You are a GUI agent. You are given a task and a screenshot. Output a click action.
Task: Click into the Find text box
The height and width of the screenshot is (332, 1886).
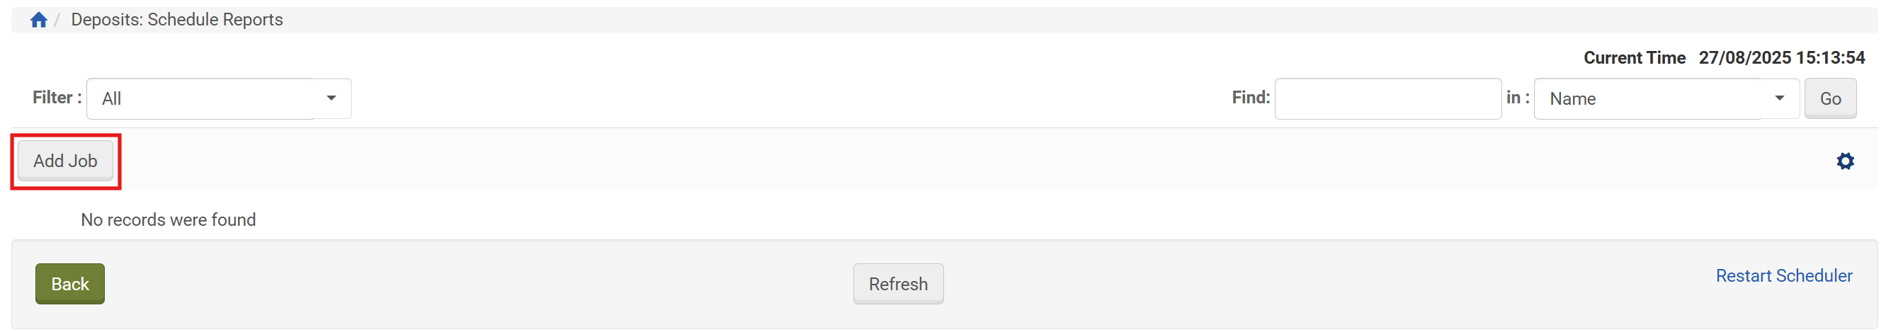tap(1387, 98)
